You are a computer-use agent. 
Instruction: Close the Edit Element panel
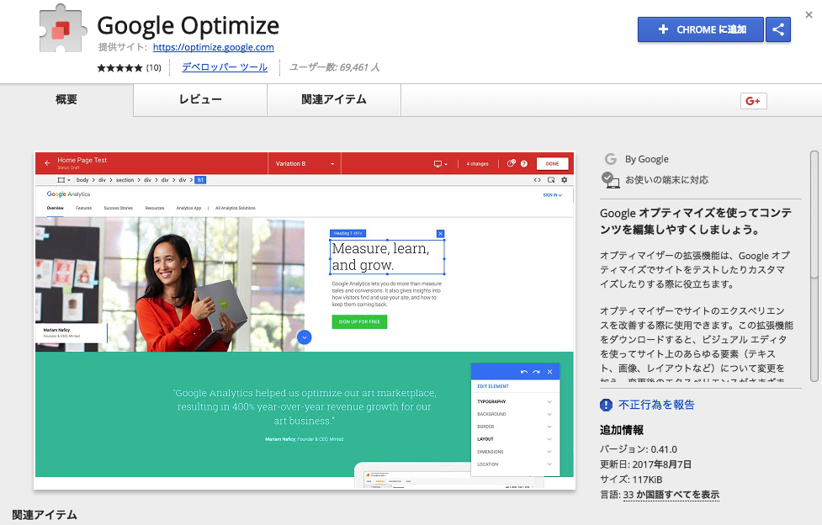point(550,372)
